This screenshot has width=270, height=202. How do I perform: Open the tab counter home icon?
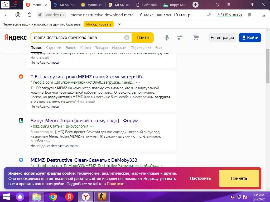point(5,5)
